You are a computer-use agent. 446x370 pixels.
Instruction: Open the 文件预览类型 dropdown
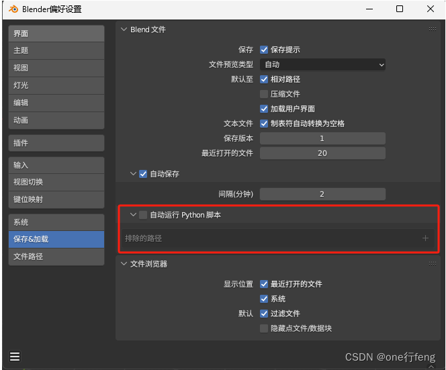coord(322,64)
